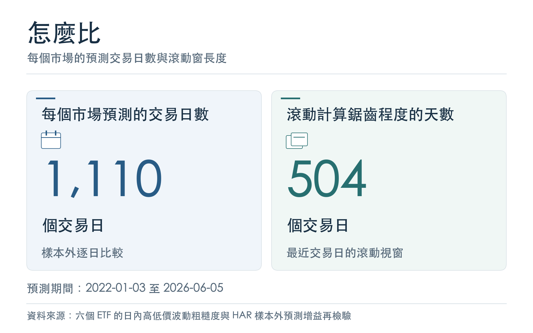The image size is (533, 333).
Task: Select the title 怎麼比
Action: point(64,33)
